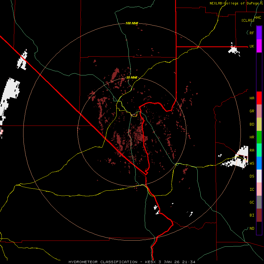The height and width of the screenshot is (264, 264).
Task: Select the dusty pink GR legend swatch
Action: coord(259,111)
